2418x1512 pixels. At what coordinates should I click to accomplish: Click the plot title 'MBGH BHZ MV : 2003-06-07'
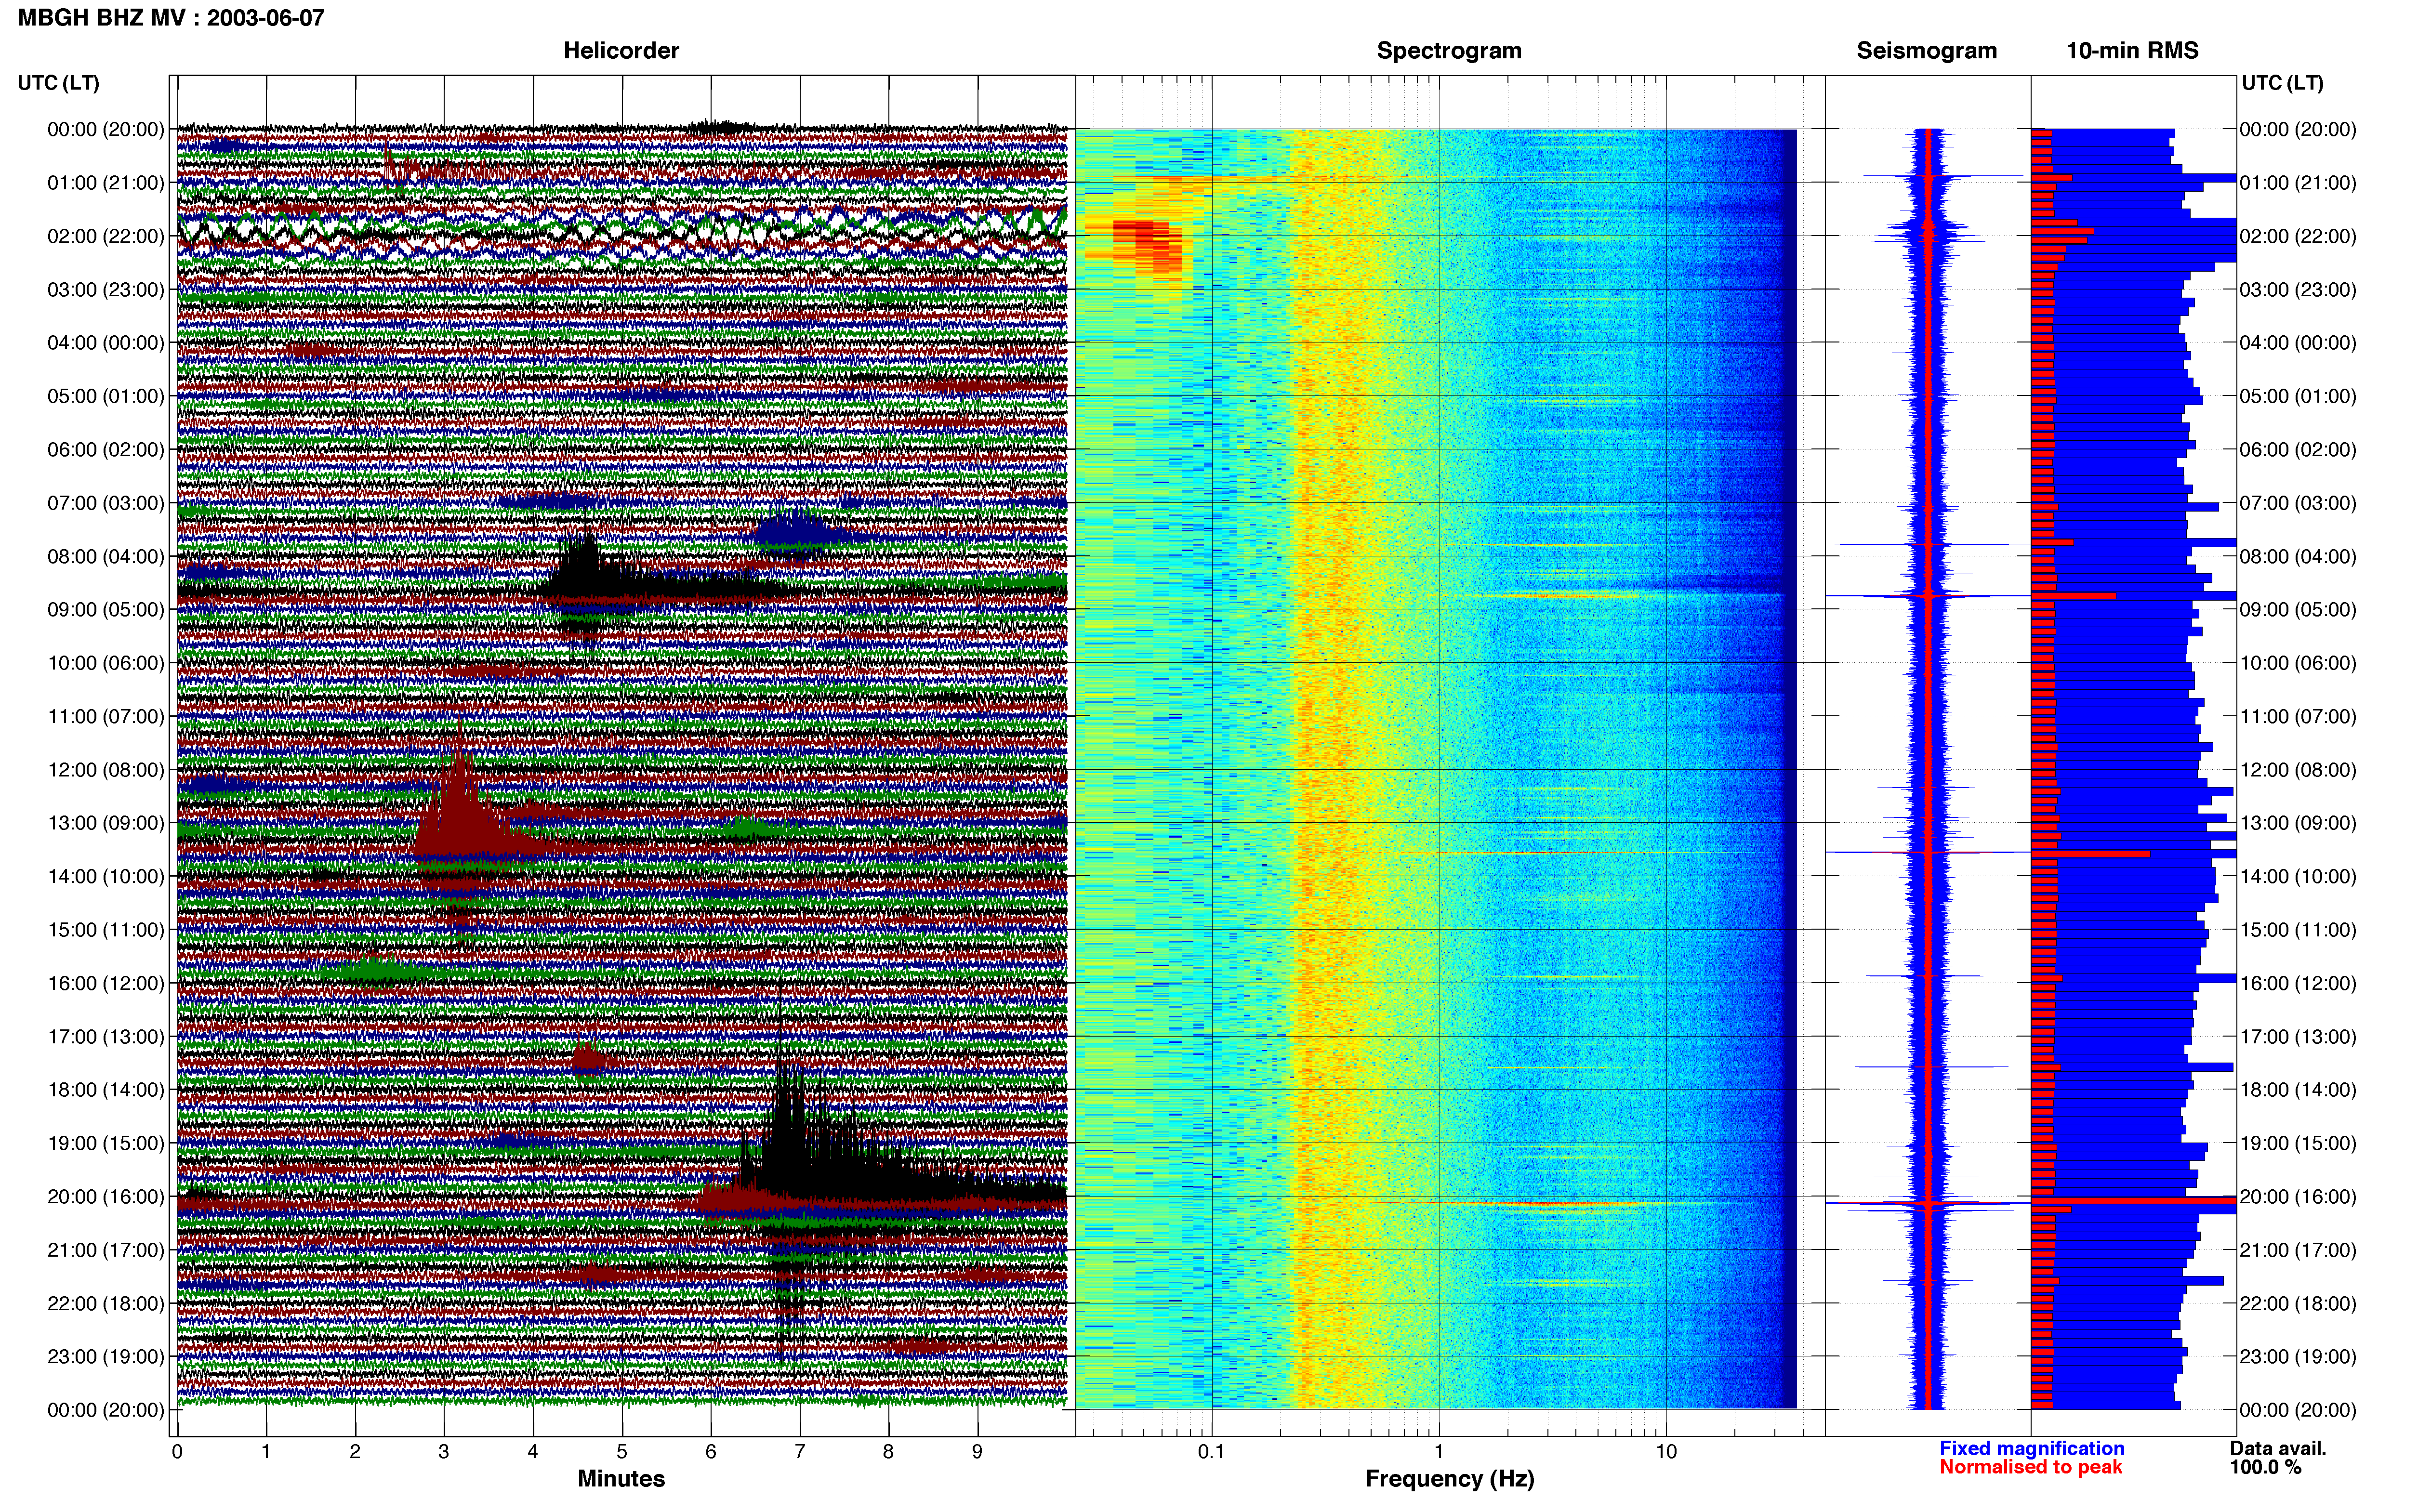coord(171,17)
